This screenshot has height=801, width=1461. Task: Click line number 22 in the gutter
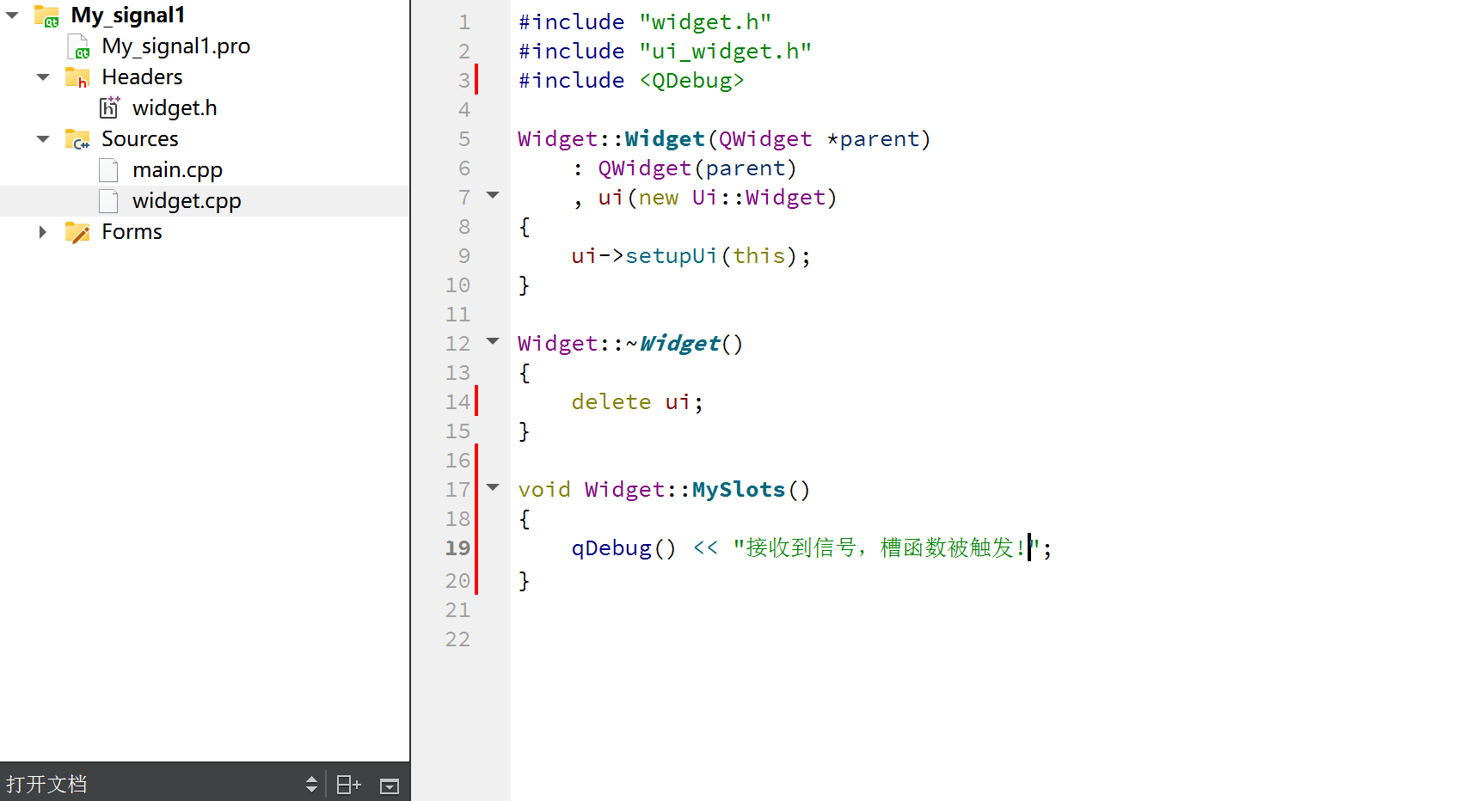point(457,639)
